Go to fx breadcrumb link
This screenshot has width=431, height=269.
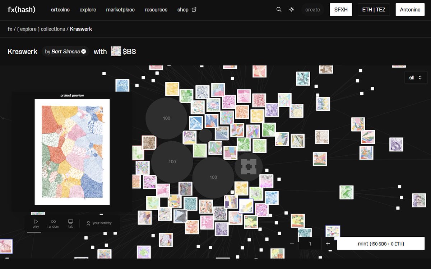tap(10, 29)
